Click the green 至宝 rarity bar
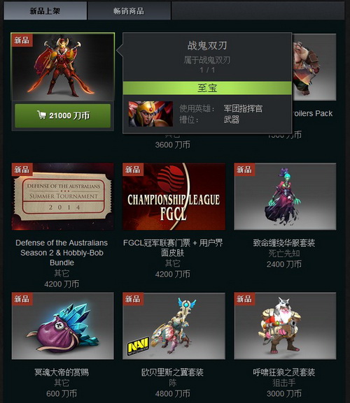The image size is (350, 403). click(x=207, y=88)
